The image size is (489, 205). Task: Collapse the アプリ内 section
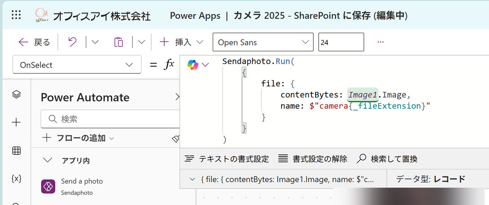pyautogui.click(x=48, y=160)
